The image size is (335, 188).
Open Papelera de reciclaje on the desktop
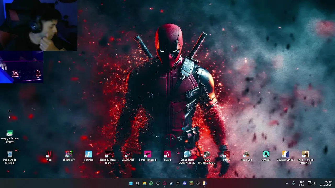point(10,157)
